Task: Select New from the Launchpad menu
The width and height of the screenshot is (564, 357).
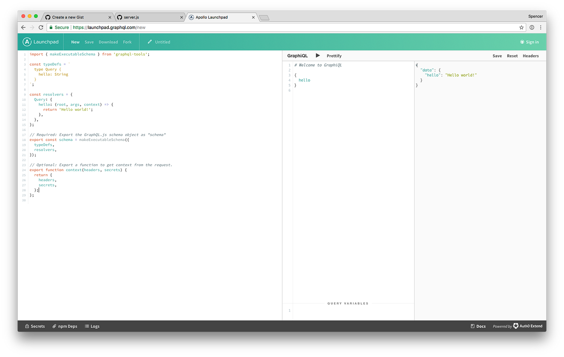Action: 75,41
